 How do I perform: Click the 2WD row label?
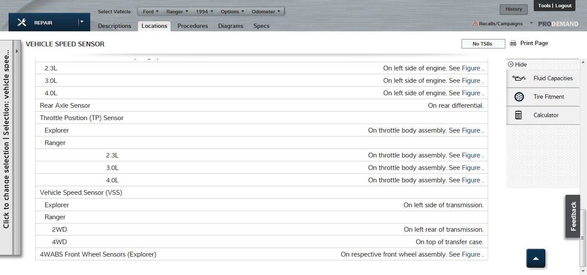59,230
